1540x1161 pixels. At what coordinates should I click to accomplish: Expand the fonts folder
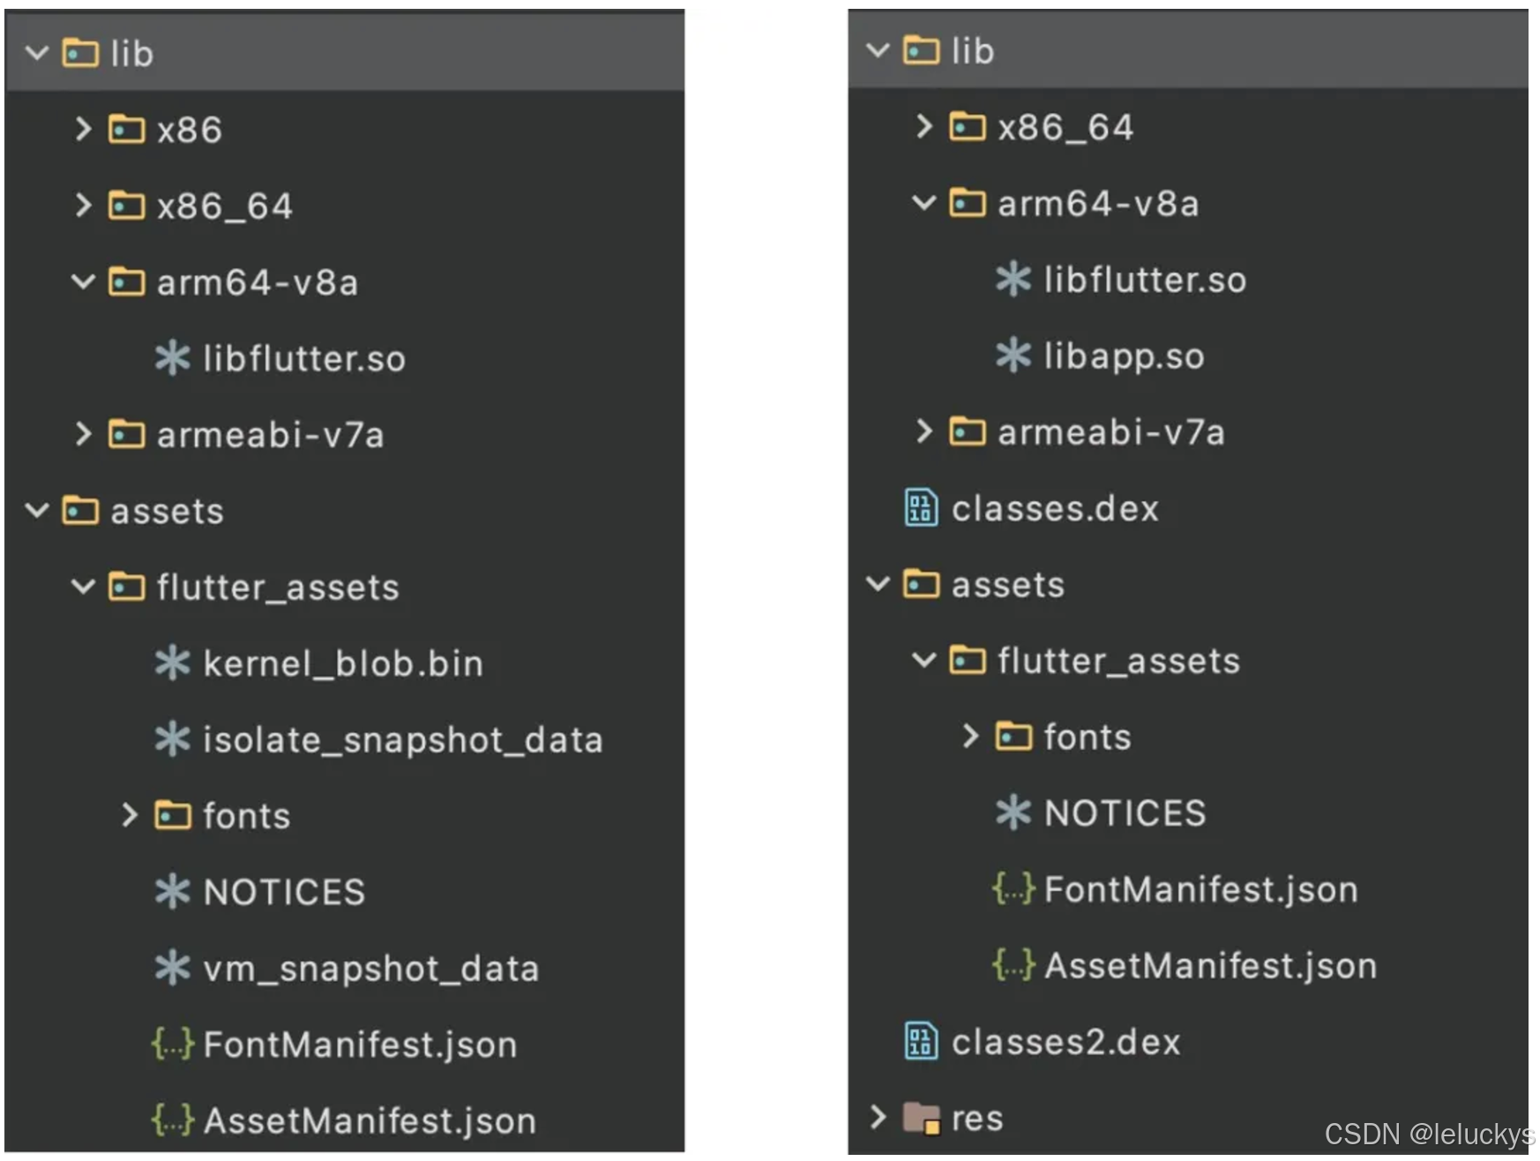[130, 816]
